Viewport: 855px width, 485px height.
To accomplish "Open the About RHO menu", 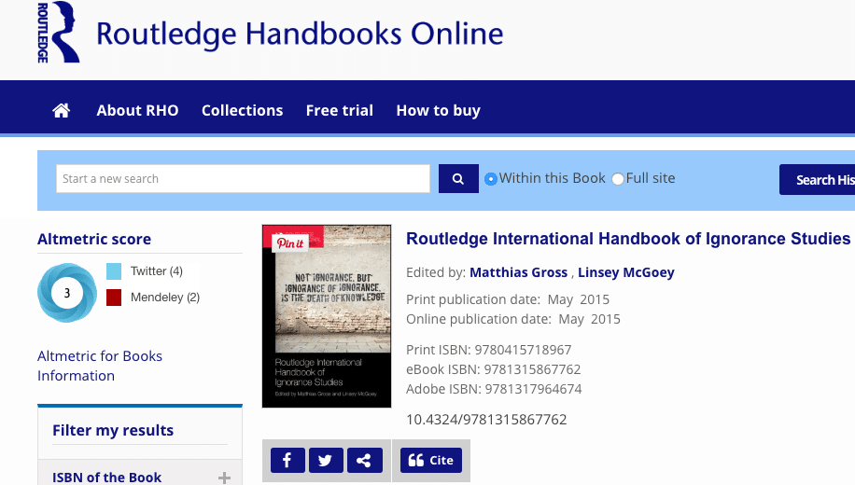I will tap(137, 111).
